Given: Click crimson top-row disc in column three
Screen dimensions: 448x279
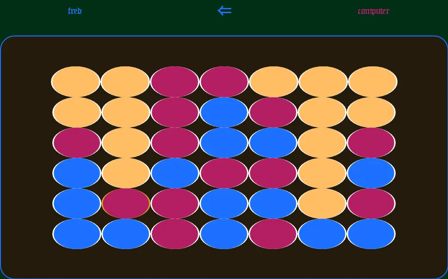Looking at the screenshot, I should [x=175, y=82].
